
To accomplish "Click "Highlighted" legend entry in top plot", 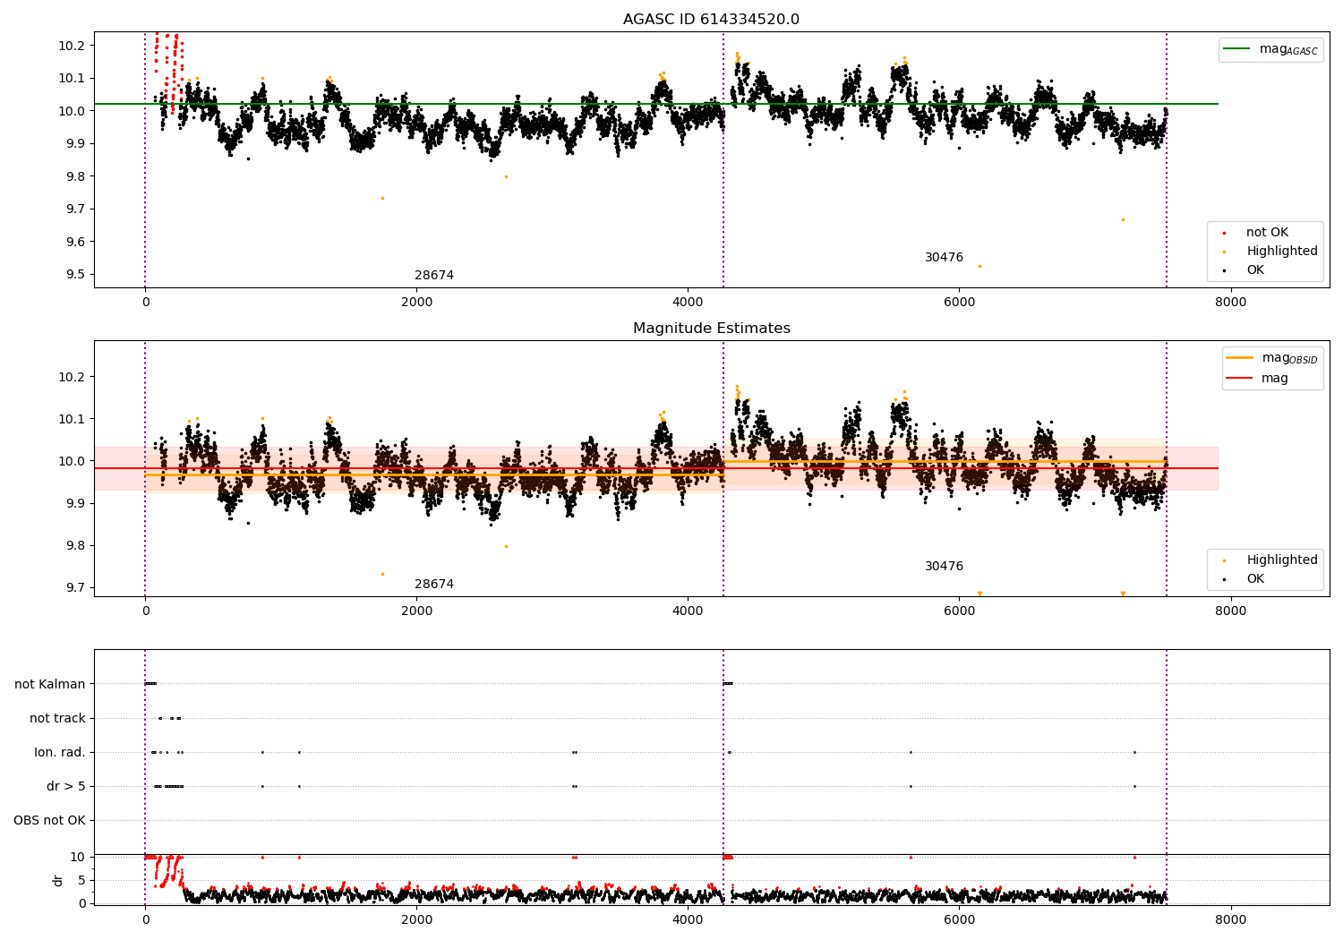I will pyautogui.click(x=1271, y=252).
